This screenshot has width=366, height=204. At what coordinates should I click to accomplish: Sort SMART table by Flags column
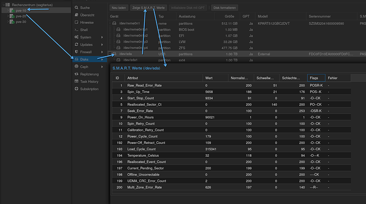316,78
